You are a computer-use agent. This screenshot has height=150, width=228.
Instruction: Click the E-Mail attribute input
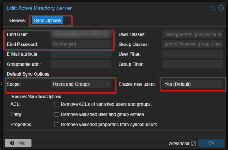click(81, 54)
